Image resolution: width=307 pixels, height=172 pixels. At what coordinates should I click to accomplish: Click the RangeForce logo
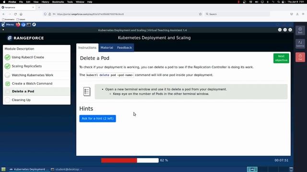pos(25,38)
